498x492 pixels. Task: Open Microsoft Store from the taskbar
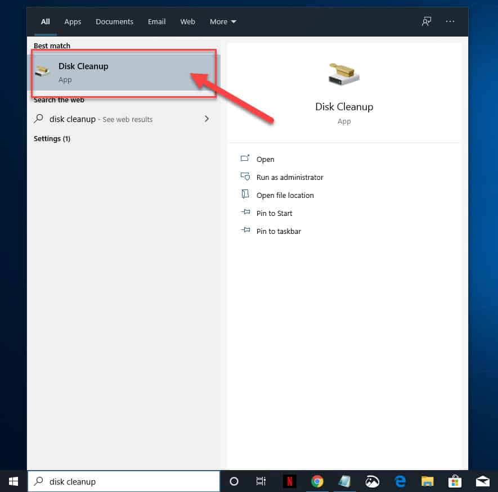click(455, 481)
